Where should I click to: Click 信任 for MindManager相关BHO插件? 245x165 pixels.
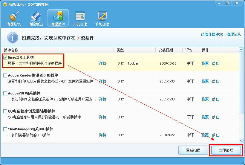[215, 135]
